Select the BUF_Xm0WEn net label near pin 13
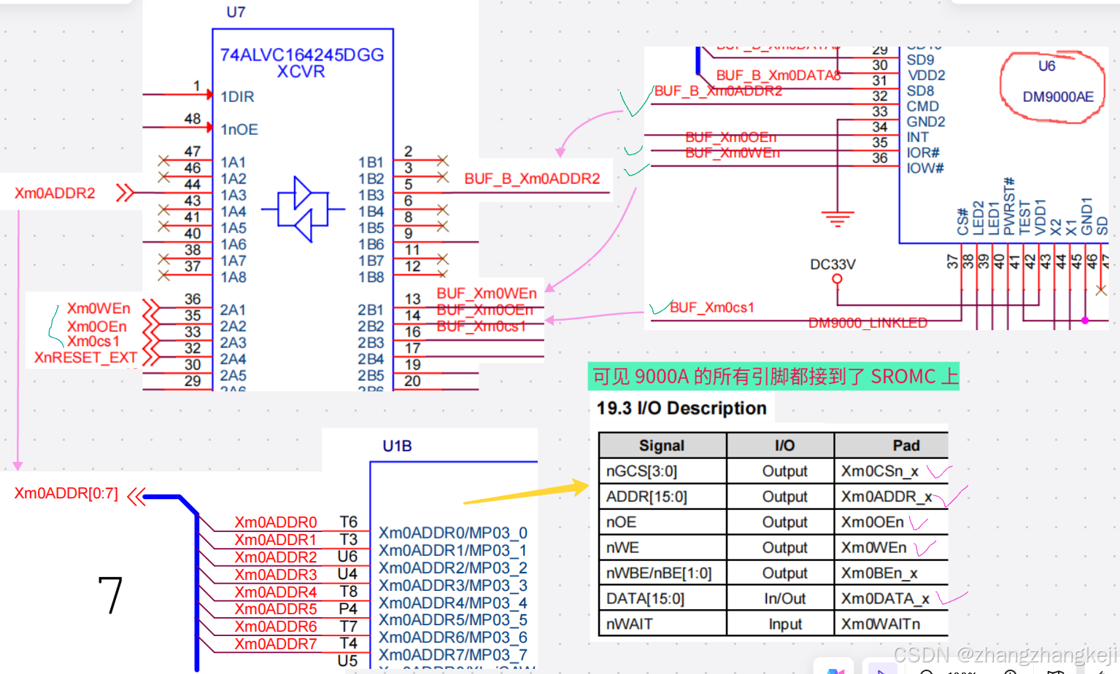1120x674 pixels. click(487, 294)
